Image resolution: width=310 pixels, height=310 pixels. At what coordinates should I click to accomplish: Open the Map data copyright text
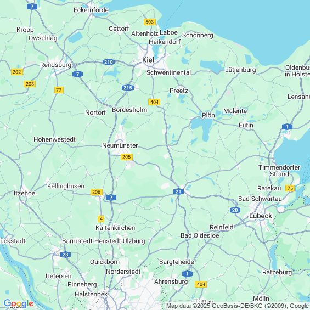click(238, 306)
